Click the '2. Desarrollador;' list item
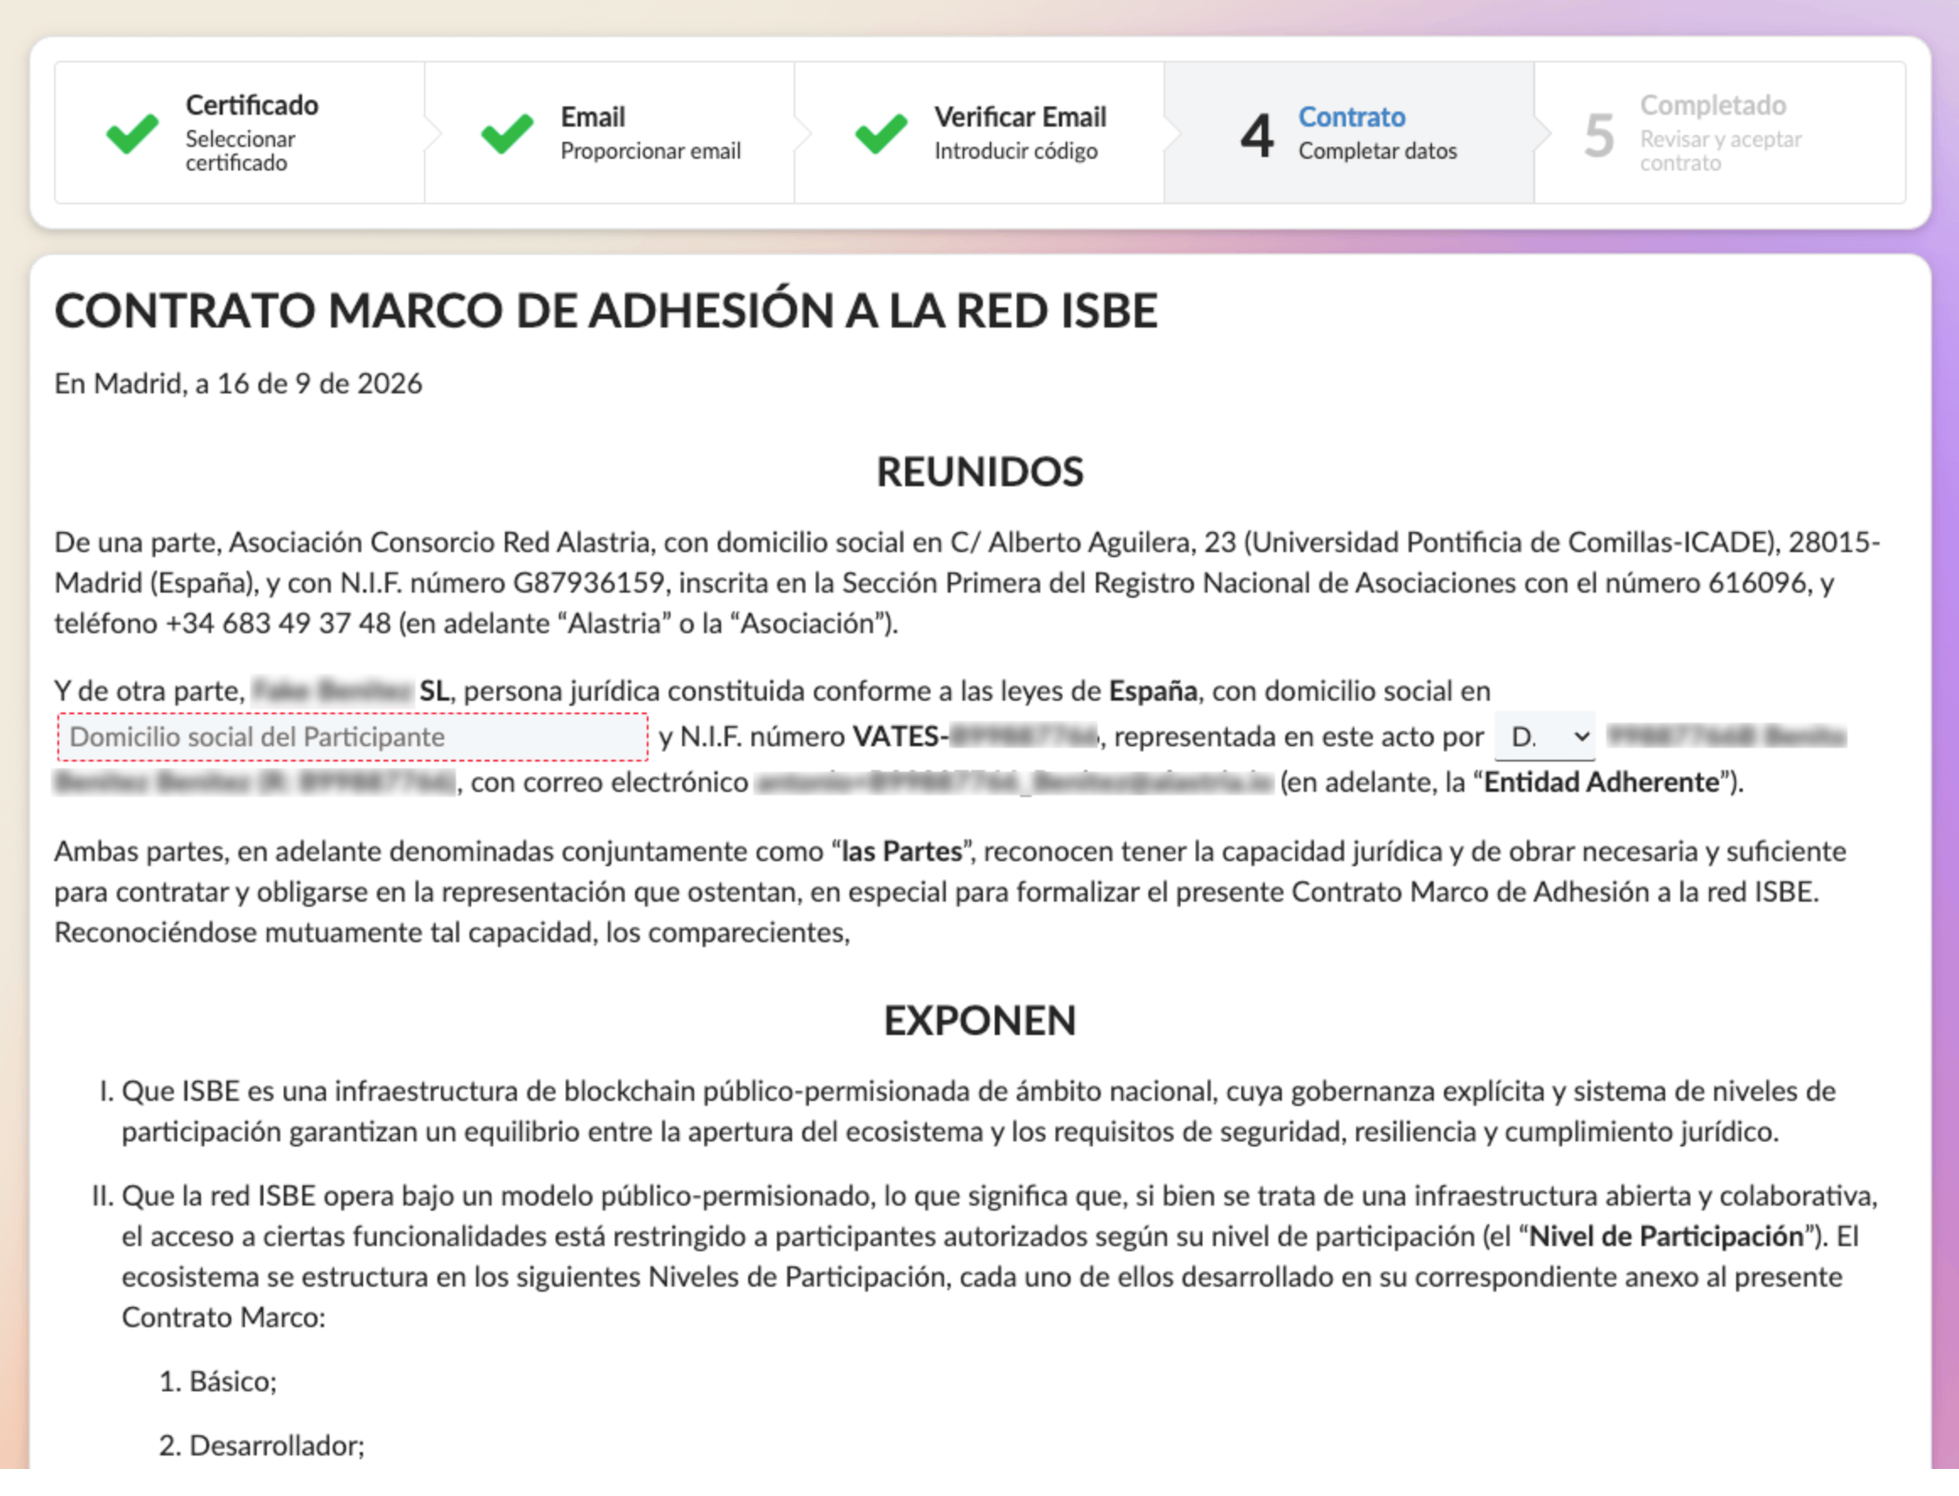Viewport: 1959px width, 1496px height. (262, 1445)
